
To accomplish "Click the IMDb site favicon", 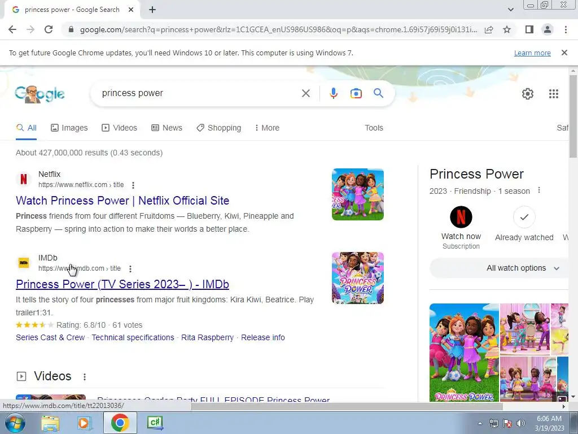I will click(24, 263).
